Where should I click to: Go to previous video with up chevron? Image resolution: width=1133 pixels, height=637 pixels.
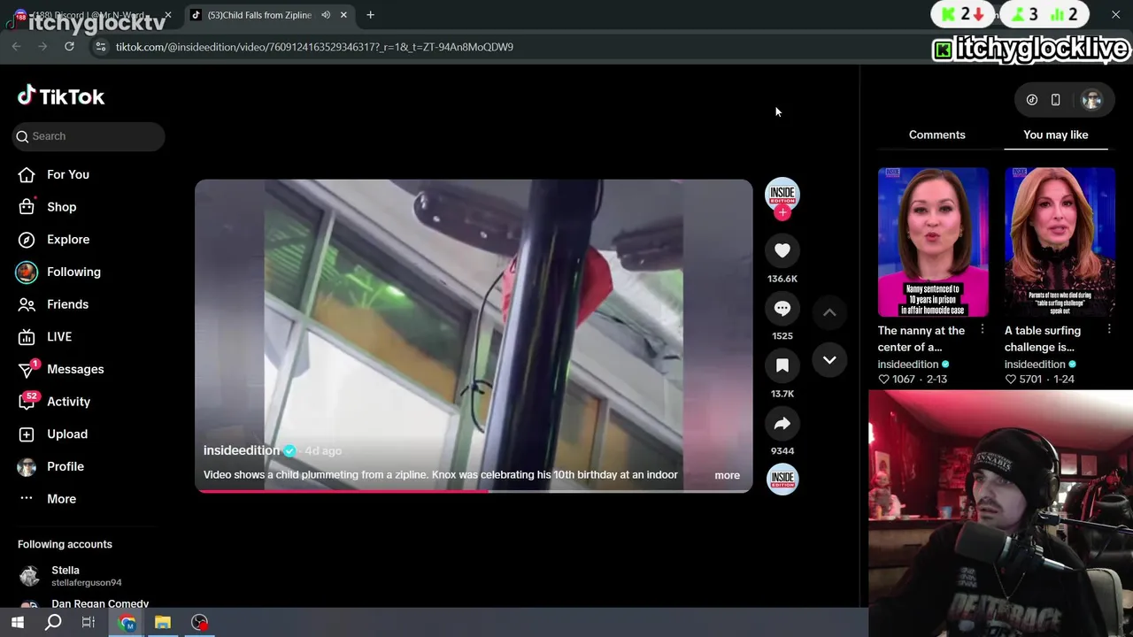[x=829, y=312]
